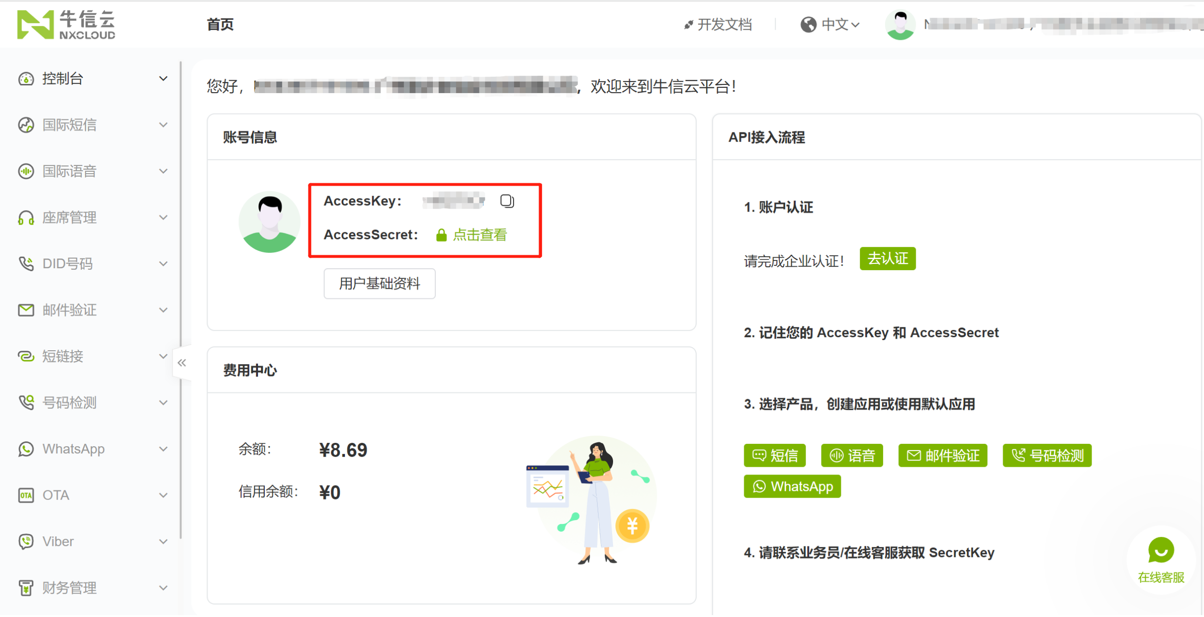Screen dimensions: 1204x617
Task: Click the user avatar in the top bar
Action: click(x=899, y=24)
